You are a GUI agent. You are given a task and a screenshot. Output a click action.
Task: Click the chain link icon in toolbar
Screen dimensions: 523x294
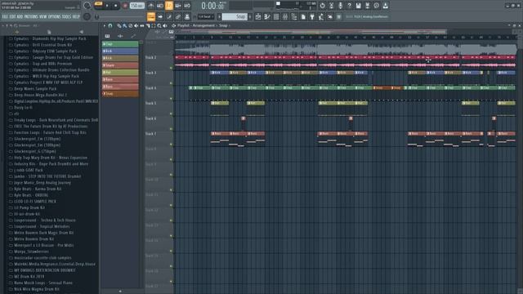tap(178, 16)
